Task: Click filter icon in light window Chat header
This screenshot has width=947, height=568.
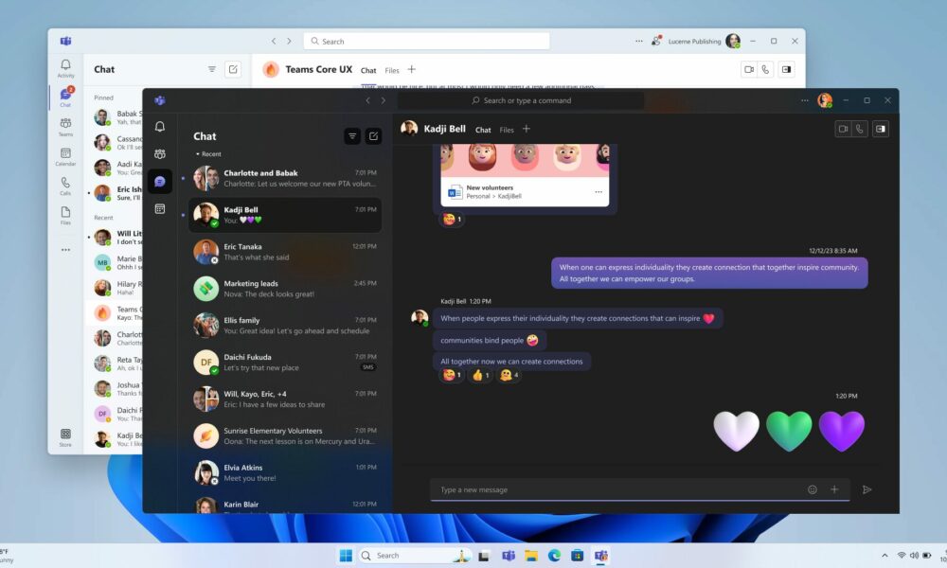Action: [212, 69]
